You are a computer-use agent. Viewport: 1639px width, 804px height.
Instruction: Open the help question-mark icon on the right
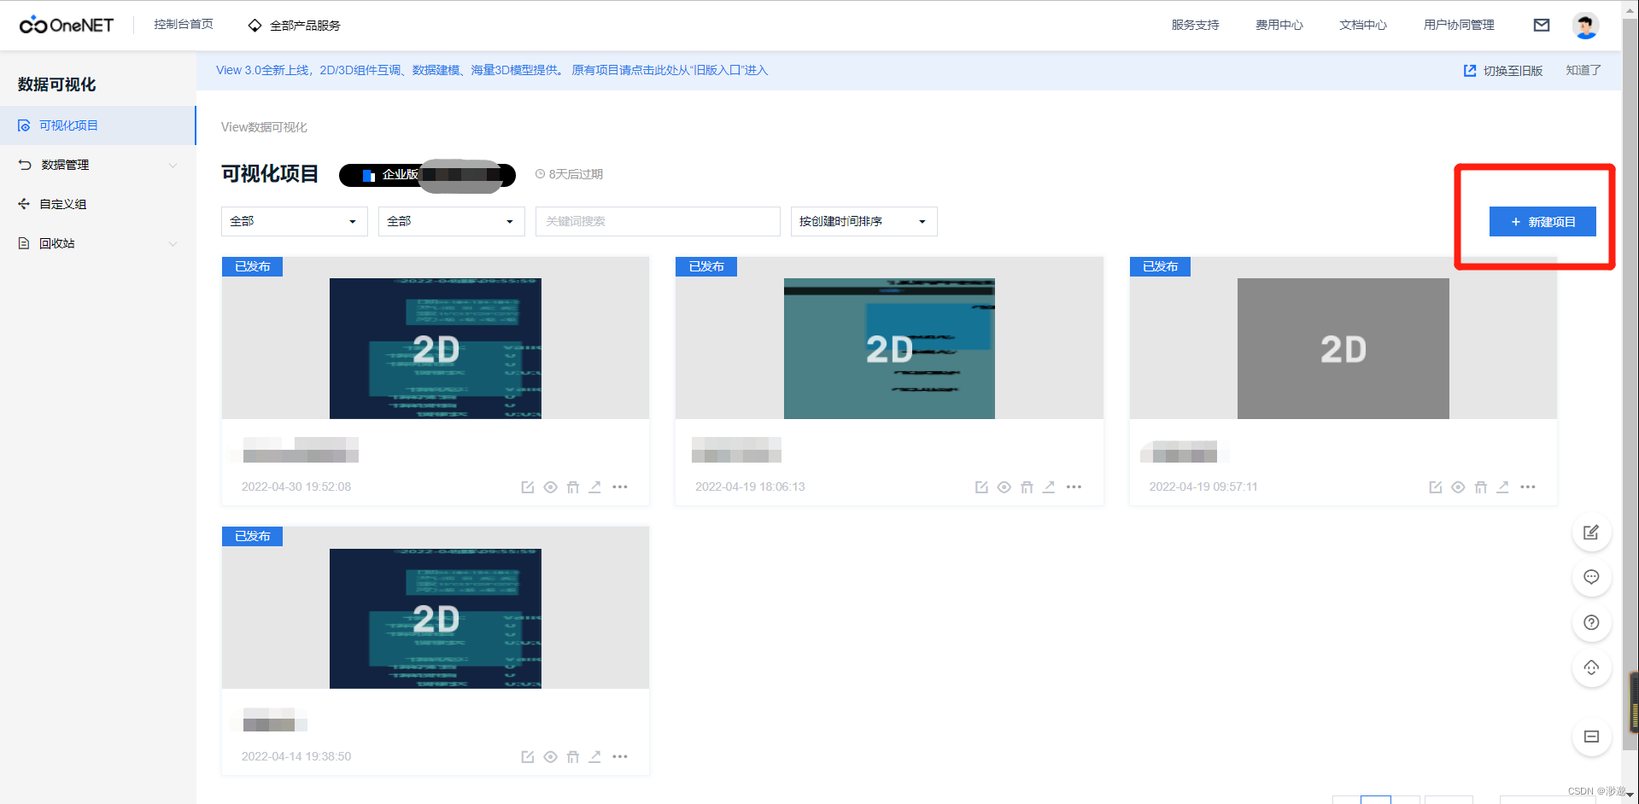1590,622
